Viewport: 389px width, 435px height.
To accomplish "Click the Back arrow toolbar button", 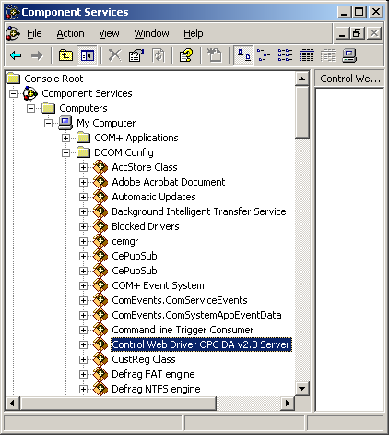I will pyautogui.click(x=16, y=55).
